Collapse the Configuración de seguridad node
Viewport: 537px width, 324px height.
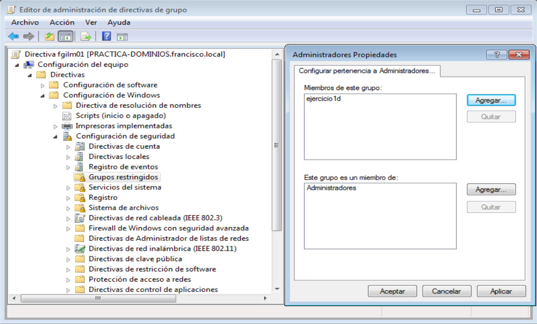[55, 136]
